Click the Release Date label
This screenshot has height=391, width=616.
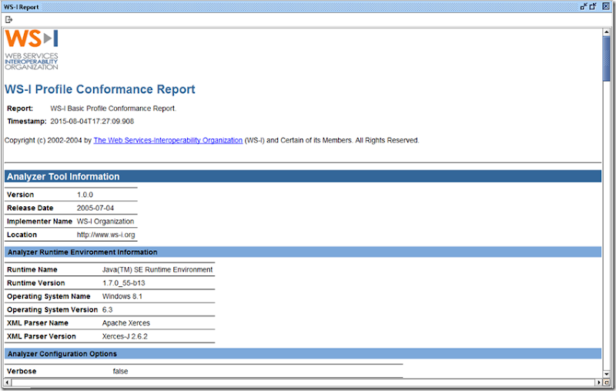[x=30, y=208]
